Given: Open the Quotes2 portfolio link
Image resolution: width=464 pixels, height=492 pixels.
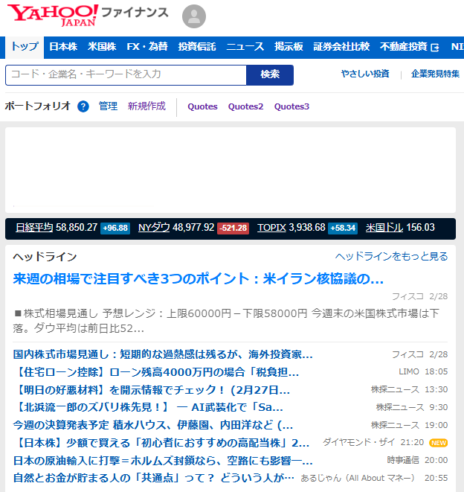Looking at the screenshot, I should [245, 106].
